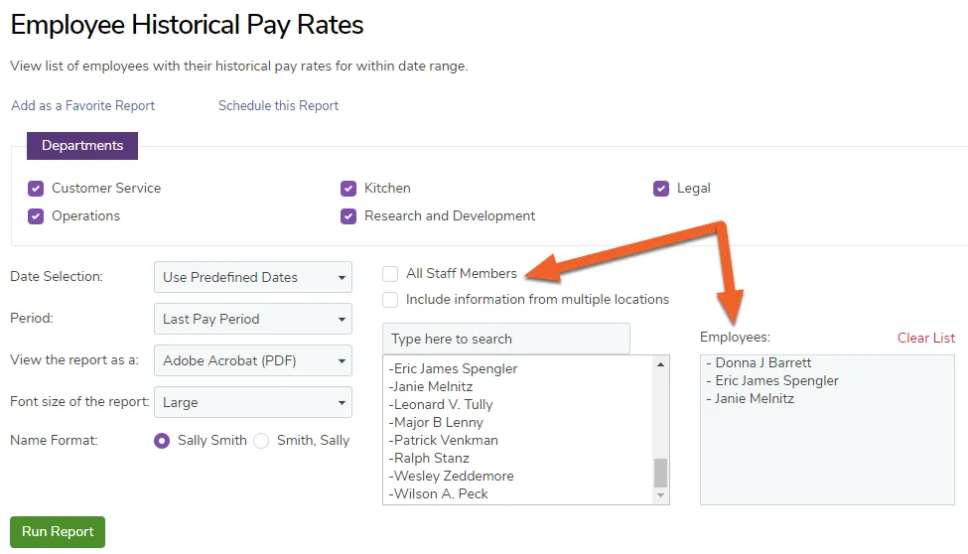Screen dimensions: 968x554
Task: Click the Type here to search field
Action: pyautogui.click(x=506, y=340)
